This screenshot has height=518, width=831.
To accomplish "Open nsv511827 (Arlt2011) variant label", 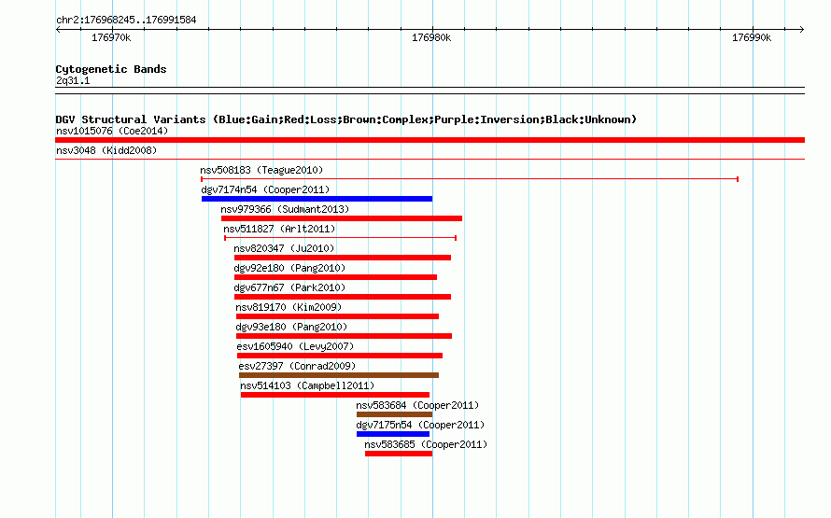I will point(279,229).
